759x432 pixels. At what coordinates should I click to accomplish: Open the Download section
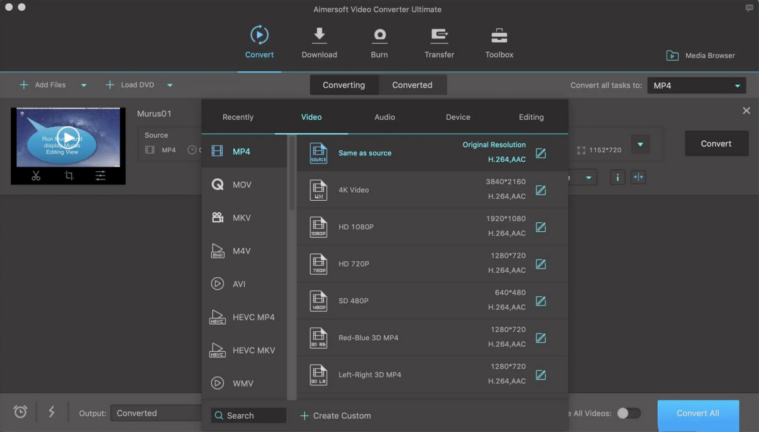pyautogui.click(x=319, y=42)
